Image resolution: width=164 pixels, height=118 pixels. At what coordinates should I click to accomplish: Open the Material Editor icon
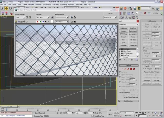[131, 8]
